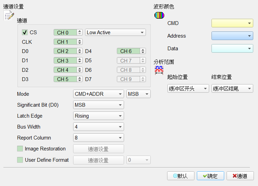Image resolution: width=258 pixels, height=186 pixels.
Task: Open the end position 缓冲区结尾 dropdown
Action: tap(232, 89)
